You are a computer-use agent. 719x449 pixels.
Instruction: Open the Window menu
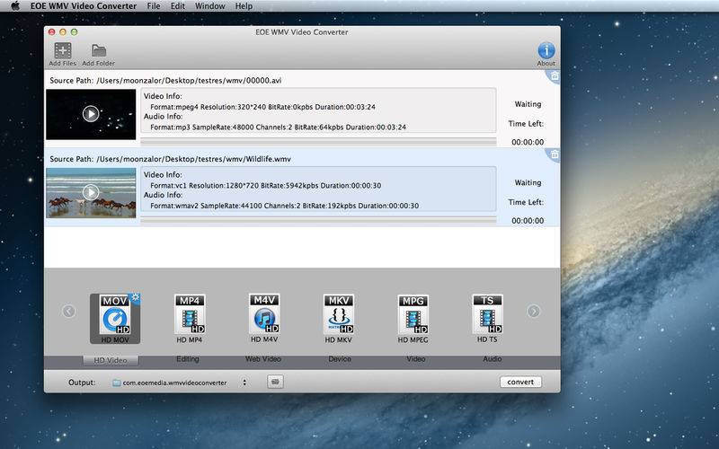210,6
